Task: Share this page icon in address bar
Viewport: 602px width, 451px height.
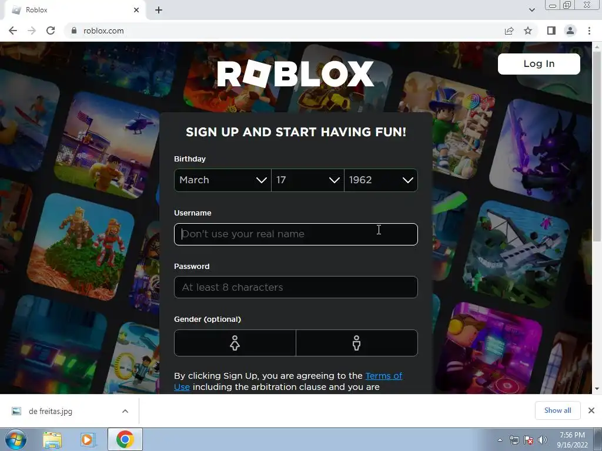Action: [x=509, y=31]
